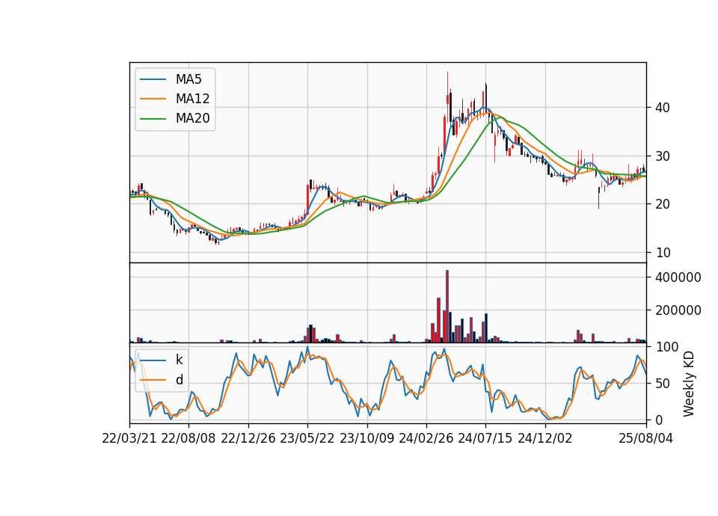The height and width of the screenshot is (516, 718).
Task: Click the blue MA5 legend line sample
Action: click(x=153, y=80)
